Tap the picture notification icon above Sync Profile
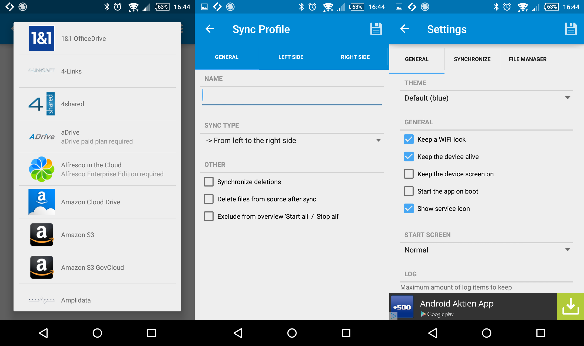Image resolution: width=584 pixels, height=346 pixels. [x=204, y=7]
